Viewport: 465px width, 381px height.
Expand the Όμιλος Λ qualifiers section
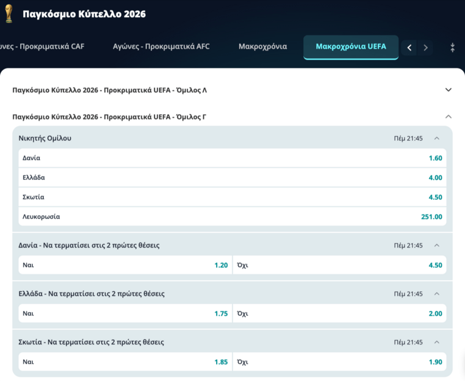[448, 90]
